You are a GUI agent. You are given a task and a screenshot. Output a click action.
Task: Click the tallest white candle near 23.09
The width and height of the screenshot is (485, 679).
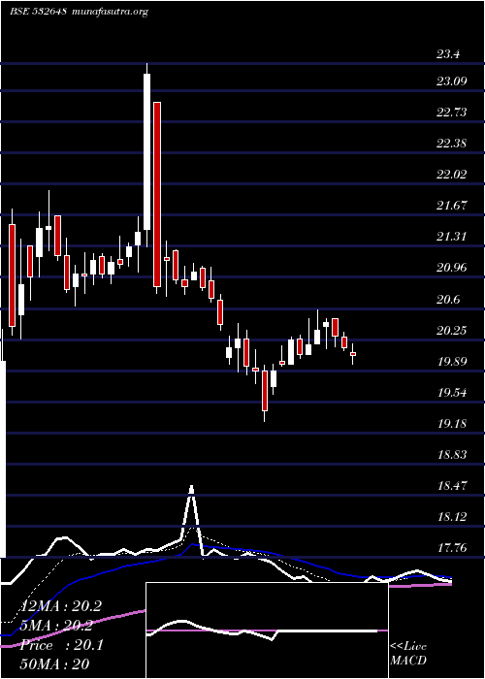coord(146,151)
